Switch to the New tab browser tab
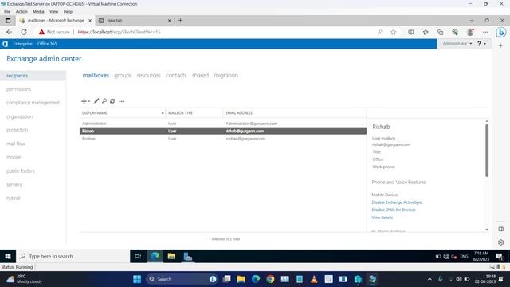Screen dimensions: 510x287 pos(135,20)
